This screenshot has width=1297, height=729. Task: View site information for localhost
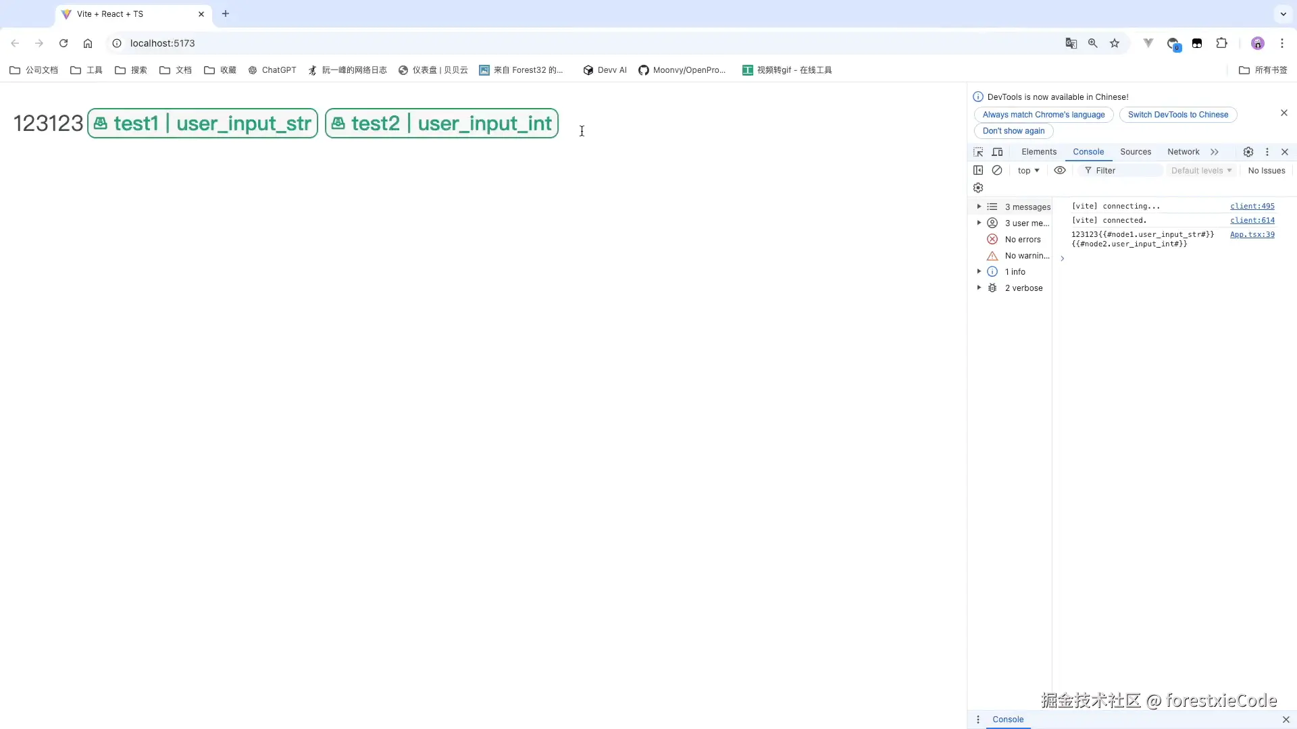tap(117, 43)
